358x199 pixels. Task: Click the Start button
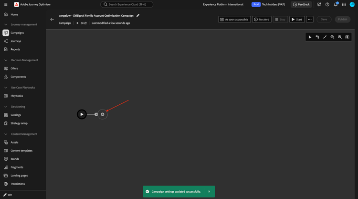coord(297,20)
